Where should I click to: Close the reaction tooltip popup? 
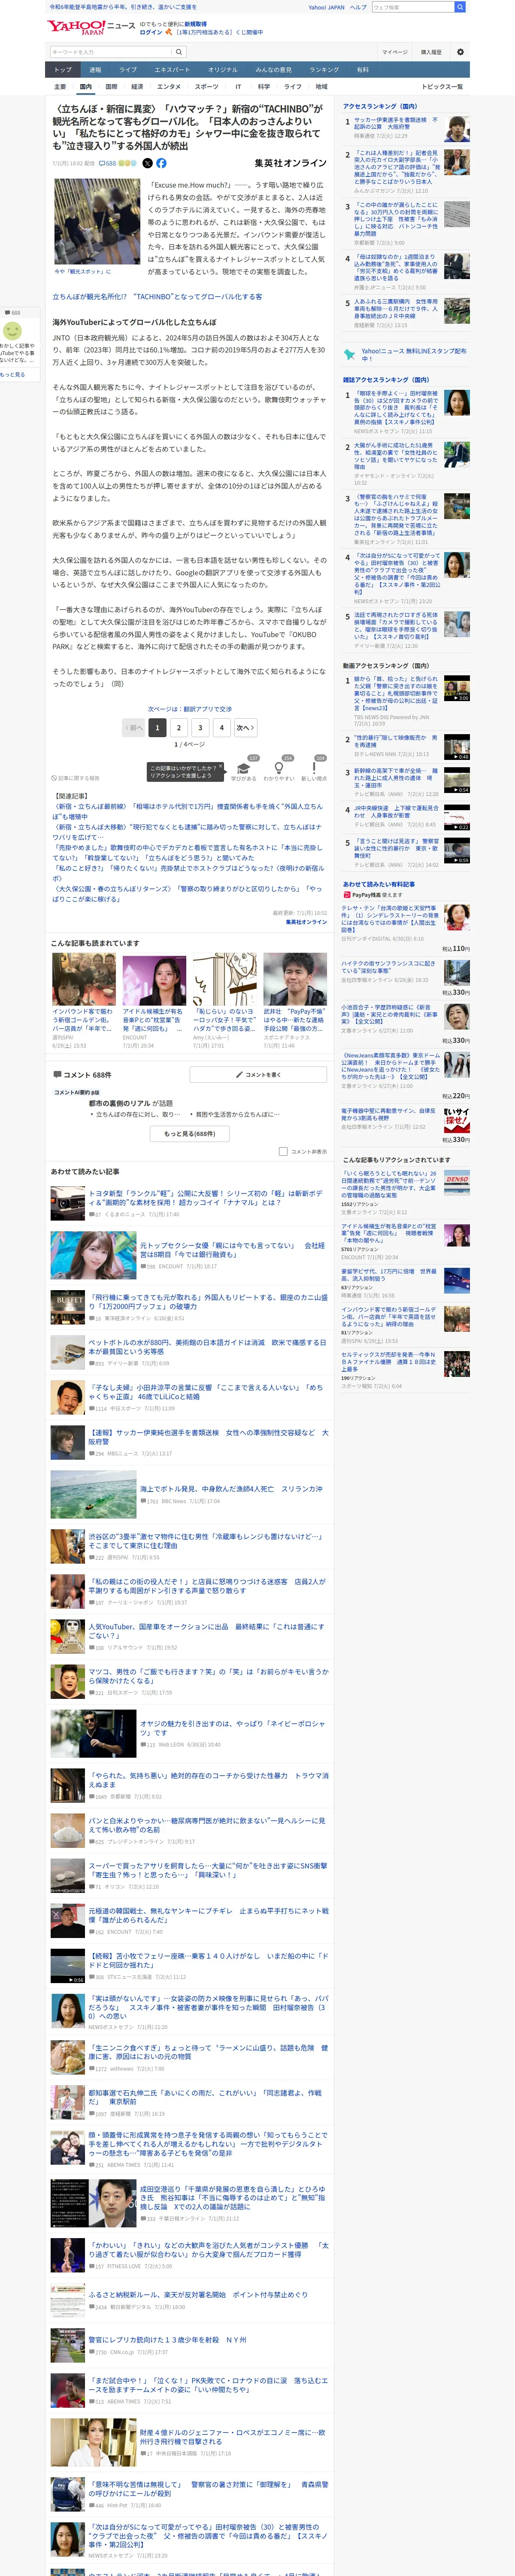[220, 767]
